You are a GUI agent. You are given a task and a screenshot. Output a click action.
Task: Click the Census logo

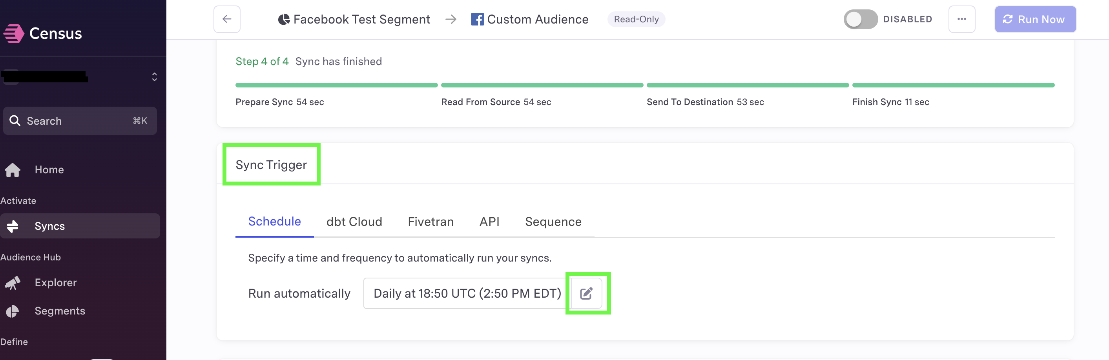click(x=14, y=34)
